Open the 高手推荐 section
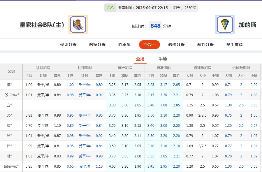The image size is (262, 172). 235,45
